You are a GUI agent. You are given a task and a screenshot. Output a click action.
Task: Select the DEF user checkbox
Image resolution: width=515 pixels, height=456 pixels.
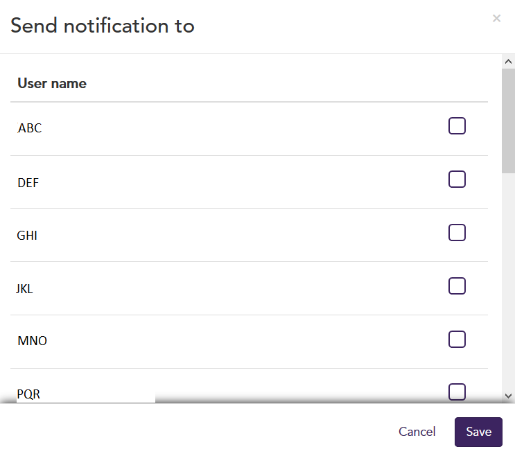tap(457, 179)
